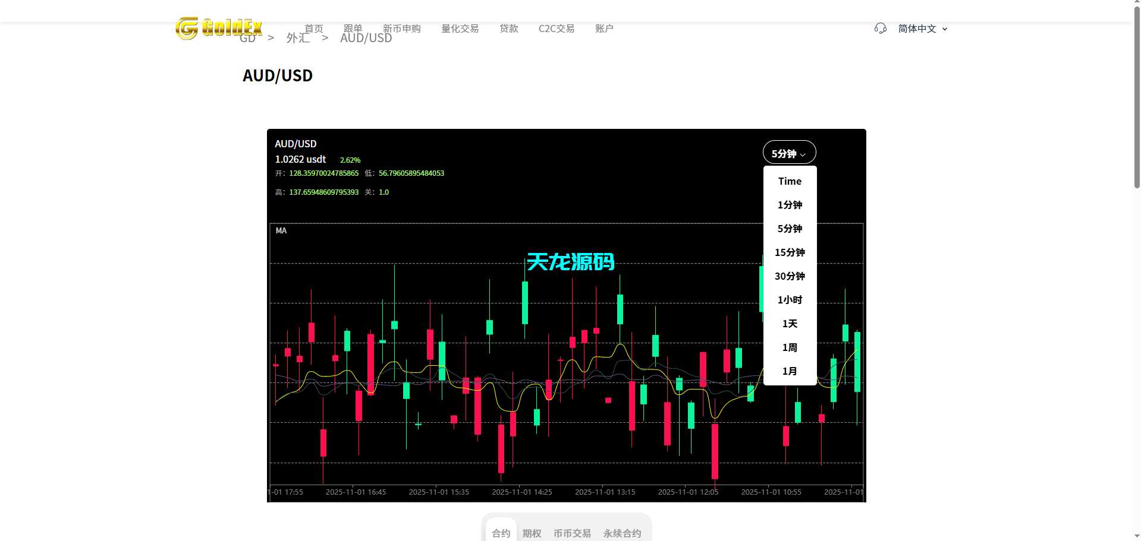Switch to the 币币交易 tab
The width and height of the screenshot is (1141, 541).
coord(571,533)
